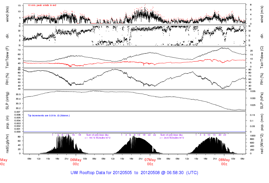This screenshot has height=183, width=269.
Task: Click the '00z' label under 08May
Action: [x=224, y=164]
